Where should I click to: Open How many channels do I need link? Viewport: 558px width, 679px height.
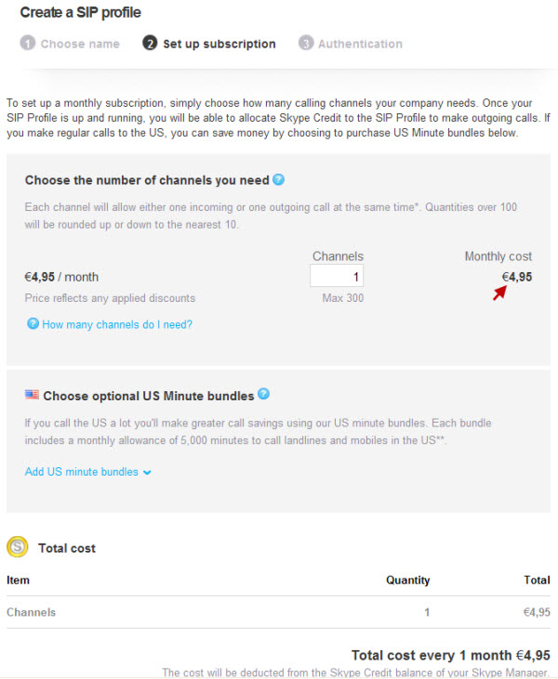[117, 324]
